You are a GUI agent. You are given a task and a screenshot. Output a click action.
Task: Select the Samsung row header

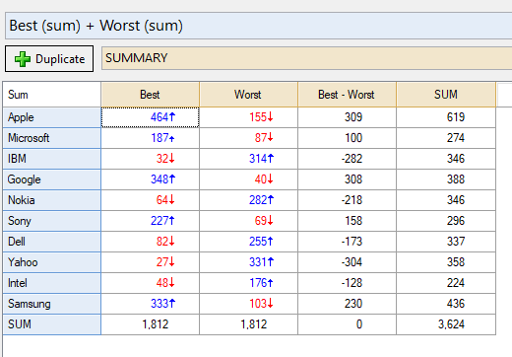pos(52,304)
